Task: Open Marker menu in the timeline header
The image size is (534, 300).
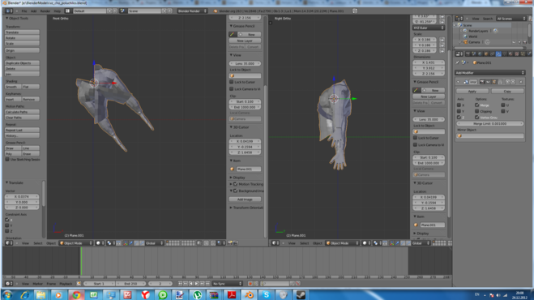Action: pyautogui.click(x=37, y=284)
